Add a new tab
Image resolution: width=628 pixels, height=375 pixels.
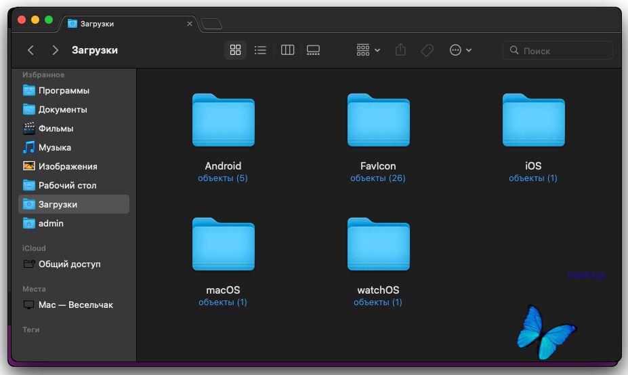pyautogui.click(x=211, y=24)
